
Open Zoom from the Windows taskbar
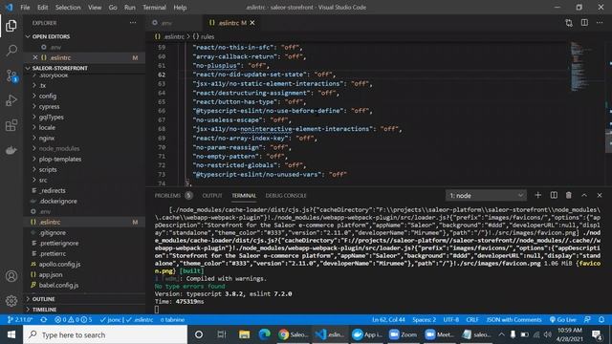pos(404,334)
